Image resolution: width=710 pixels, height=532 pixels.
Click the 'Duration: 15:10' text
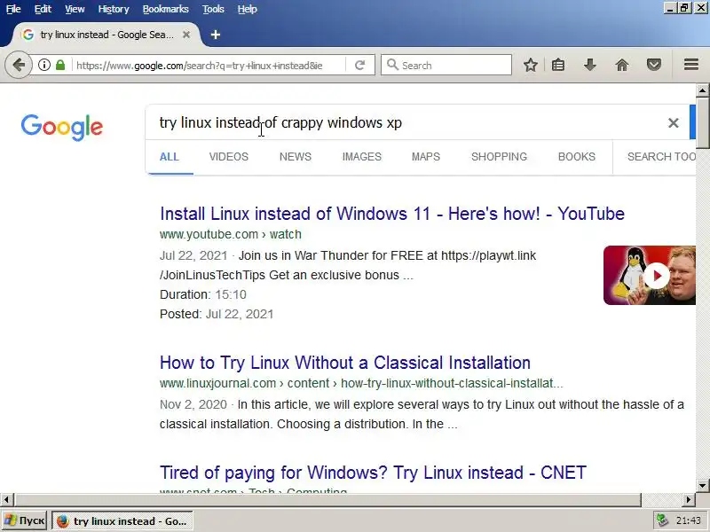point(203,294)
